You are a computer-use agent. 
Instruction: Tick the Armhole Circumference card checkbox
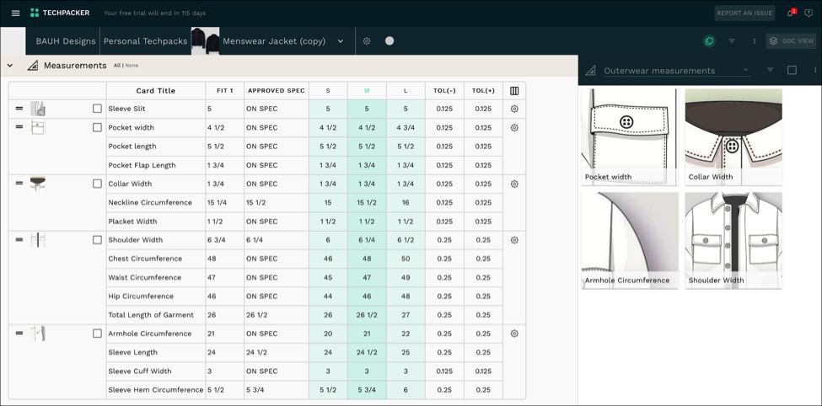(97, 334)
